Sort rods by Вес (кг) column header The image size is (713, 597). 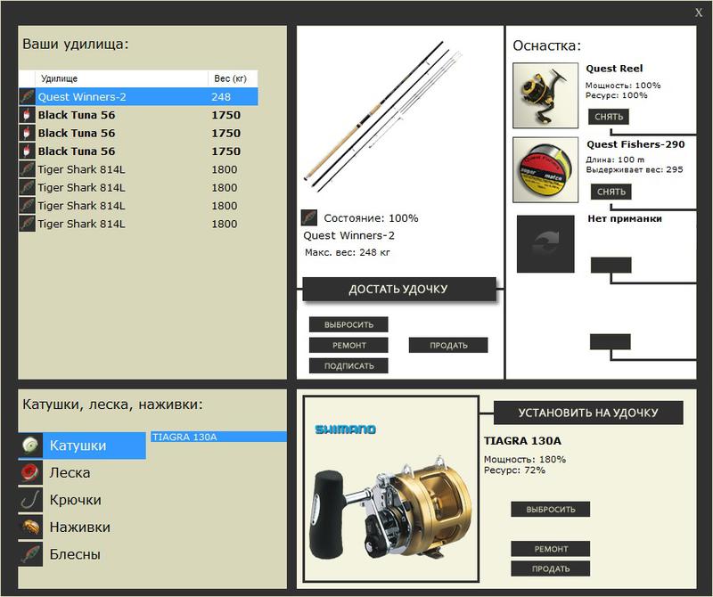(233, 78)
